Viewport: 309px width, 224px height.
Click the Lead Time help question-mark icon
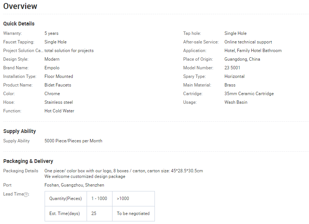[x=26, y=194]
